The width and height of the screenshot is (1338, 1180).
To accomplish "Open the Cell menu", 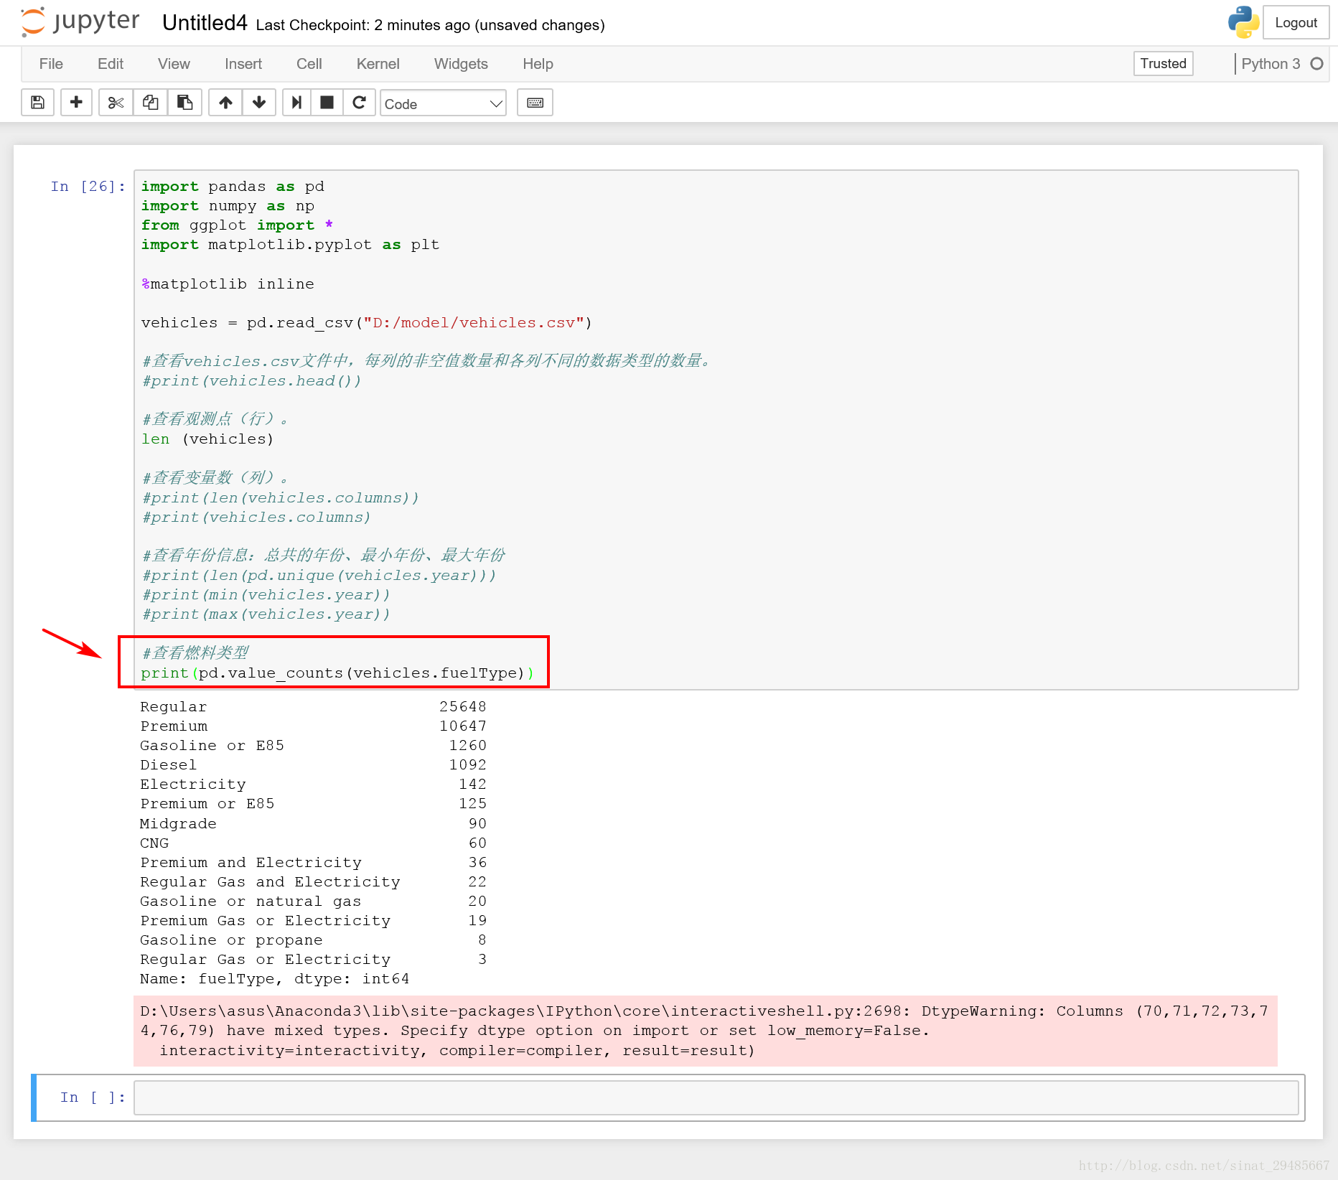I will pyautogui.click(x=309, y=64).
